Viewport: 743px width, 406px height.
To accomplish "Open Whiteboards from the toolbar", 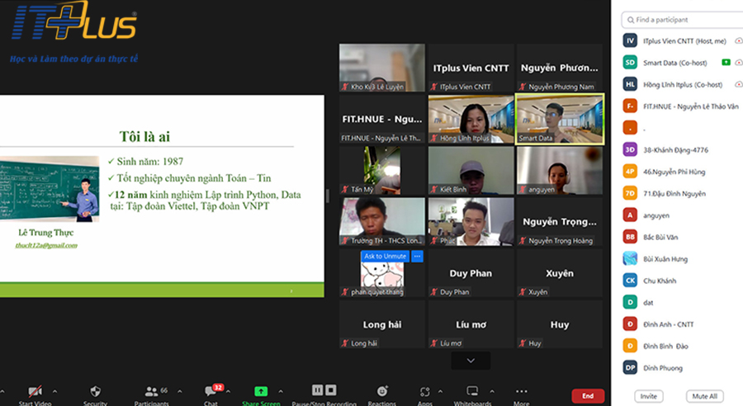I will coord(472,392).
